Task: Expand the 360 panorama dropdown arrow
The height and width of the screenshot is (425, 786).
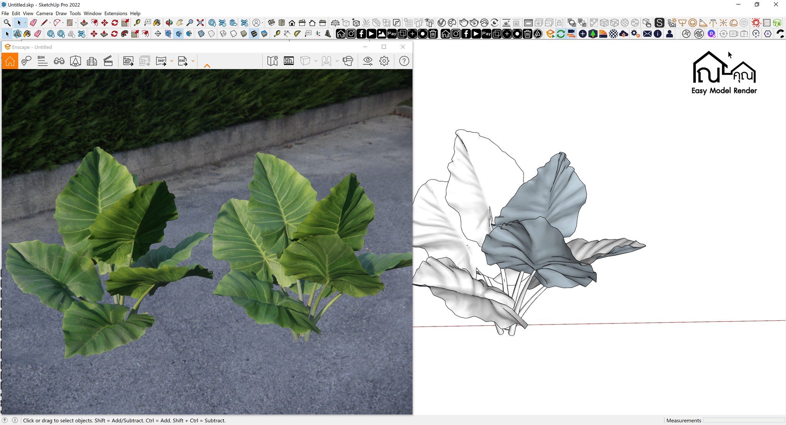Action: pos(172,61)
